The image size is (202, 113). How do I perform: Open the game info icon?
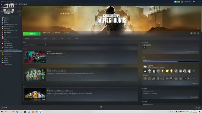click(x=195, y=33)
